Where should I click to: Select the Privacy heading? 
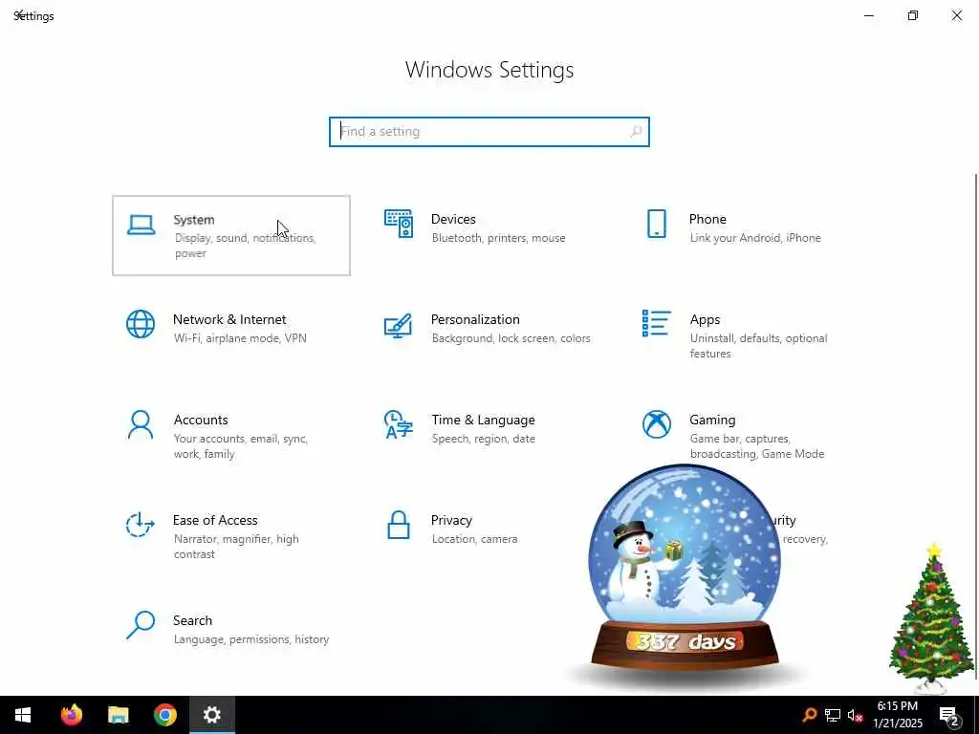tap(451, 521)
